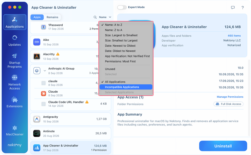Collapse the Anthropic AI Group

(45, 71)
